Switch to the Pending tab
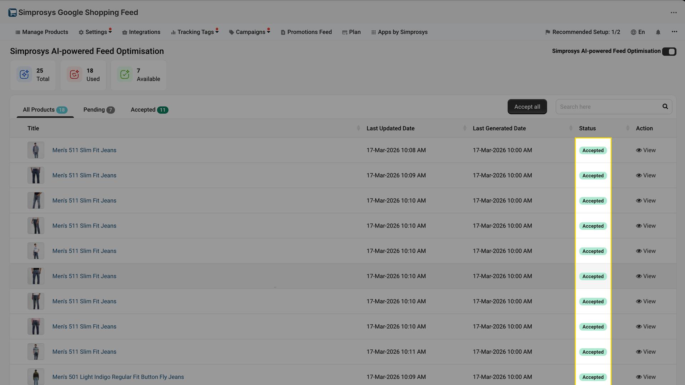This screenshot has width=685, height=385. pos(98,109)
